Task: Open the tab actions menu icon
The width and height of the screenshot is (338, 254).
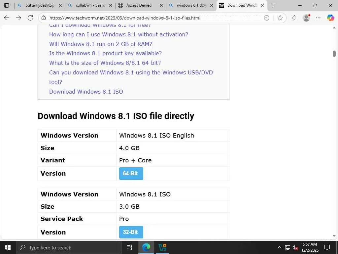Action: tap(7, 5)
